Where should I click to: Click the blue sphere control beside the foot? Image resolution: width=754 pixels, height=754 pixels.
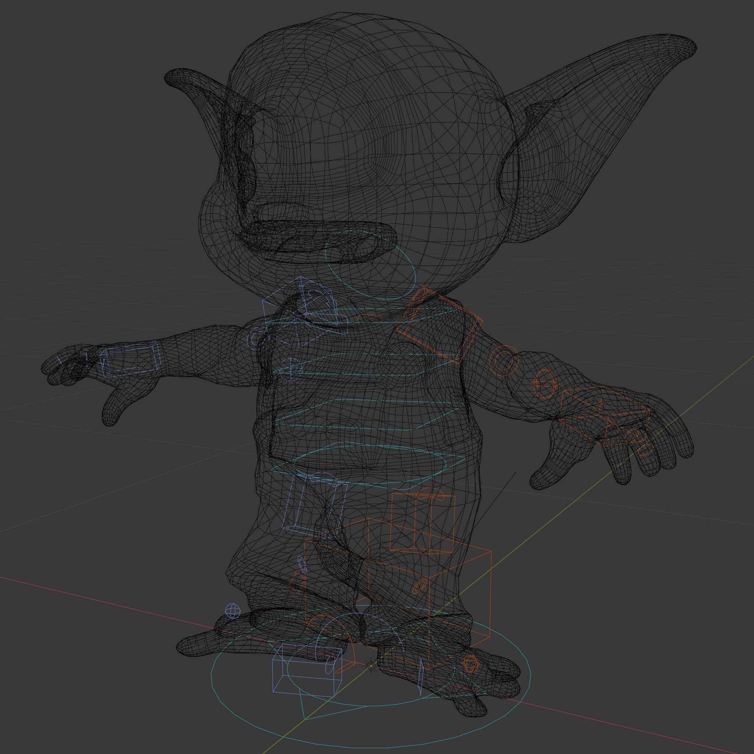point(233,611)
